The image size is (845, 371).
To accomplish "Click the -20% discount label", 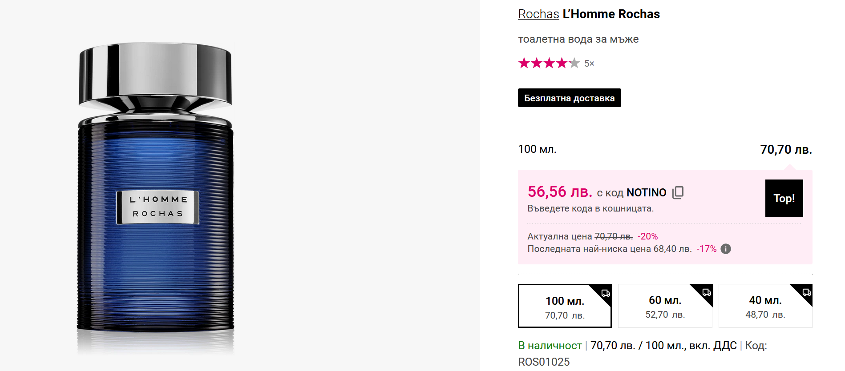I will click(x=647, y=236).
